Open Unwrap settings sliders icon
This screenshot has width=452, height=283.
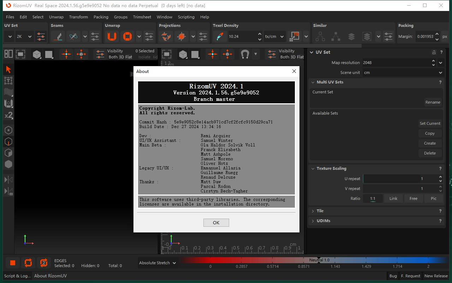149,36
